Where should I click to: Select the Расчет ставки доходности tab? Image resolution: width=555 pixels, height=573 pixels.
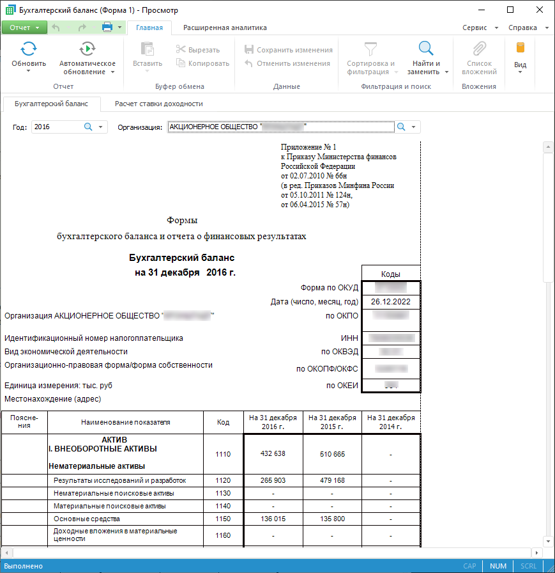point(159,104)
